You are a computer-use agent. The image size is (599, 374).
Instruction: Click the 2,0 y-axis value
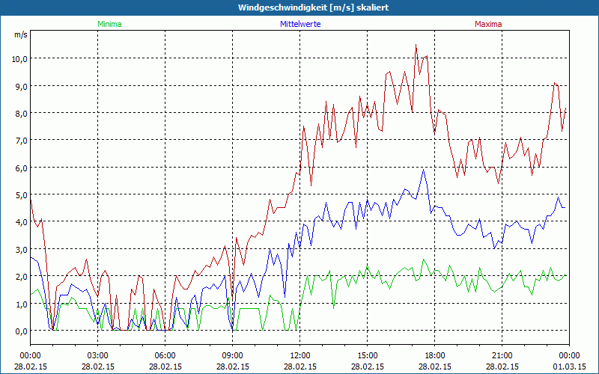[x=21, y=276]
